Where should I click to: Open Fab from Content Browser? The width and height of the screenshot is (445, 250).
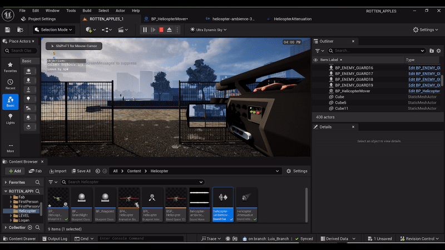[x=35, y=171]
